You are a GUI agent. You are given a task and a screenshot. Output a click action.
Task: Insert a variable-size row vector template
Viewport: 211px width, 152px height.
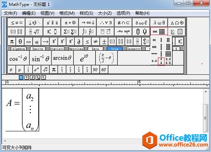(x=154, y=61)
